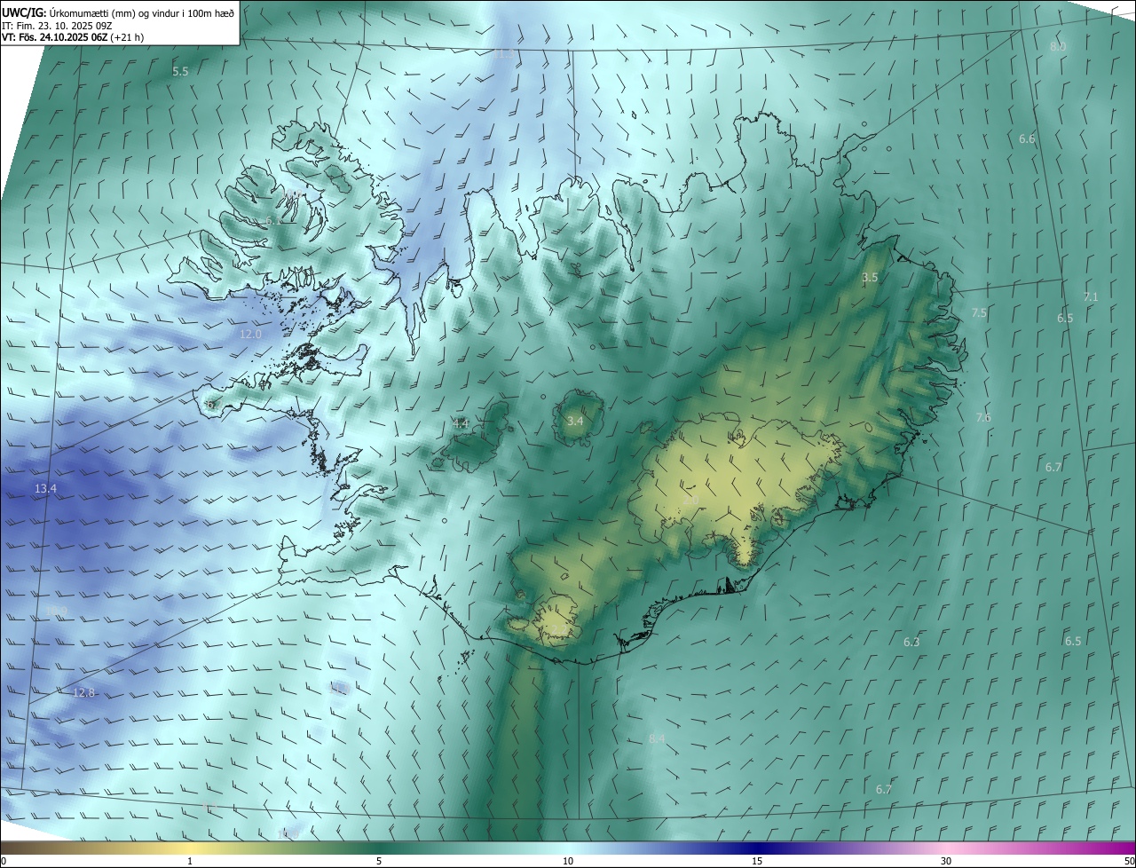Click the UWC/IG Úrkomumætti title line
The image size is (1136, 868).
(x=118, y=12)
